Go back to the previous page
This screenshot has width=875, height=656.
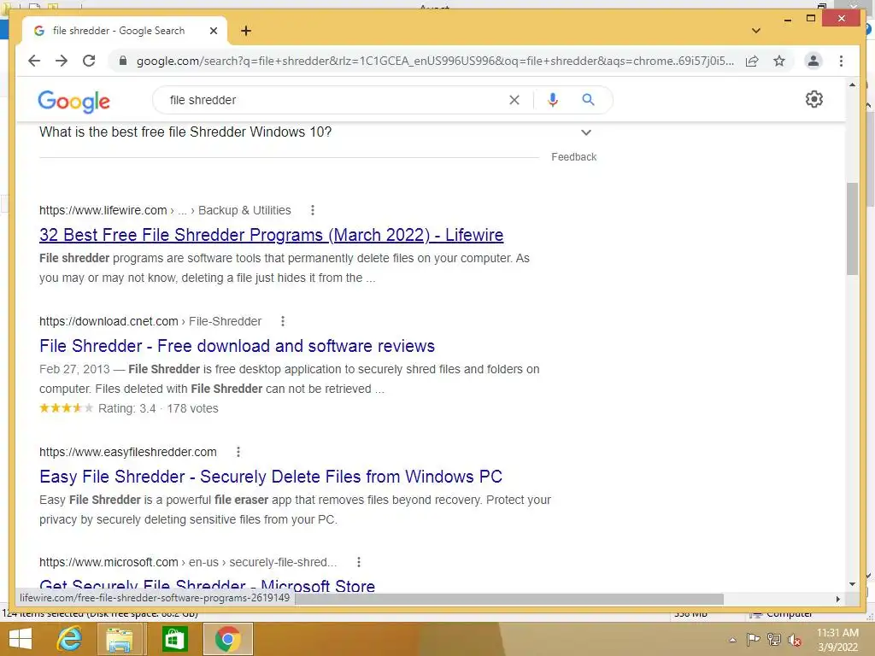click(34, 61)
